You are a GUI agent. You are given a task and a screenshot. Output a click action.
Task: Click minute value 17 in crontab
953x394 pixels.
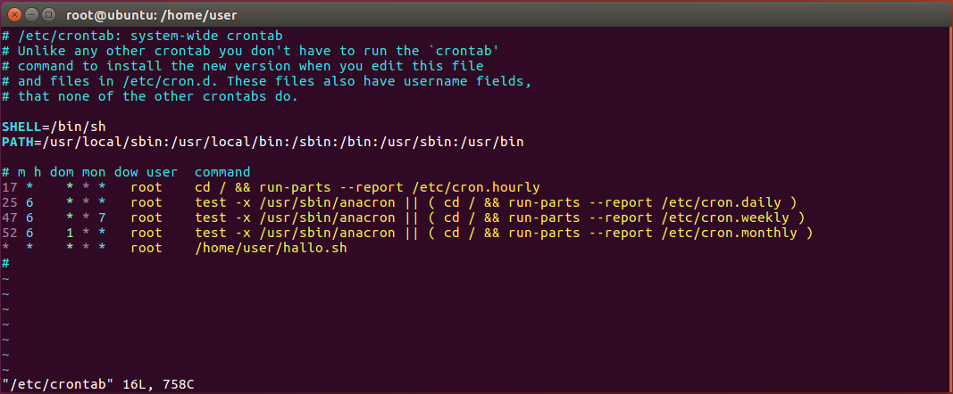point(10,187)
